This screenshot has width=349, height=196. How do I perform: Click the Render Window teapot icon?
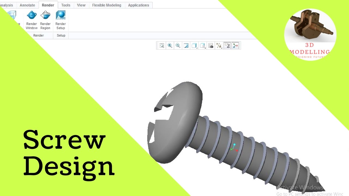(32, 15)
